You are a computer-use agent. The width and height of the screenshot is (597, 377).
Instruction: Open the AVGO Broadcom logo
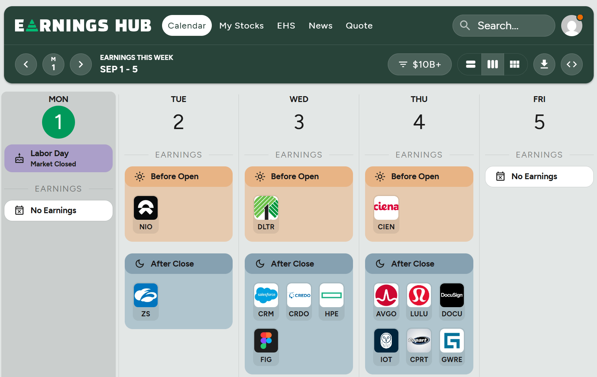[386, 295]
